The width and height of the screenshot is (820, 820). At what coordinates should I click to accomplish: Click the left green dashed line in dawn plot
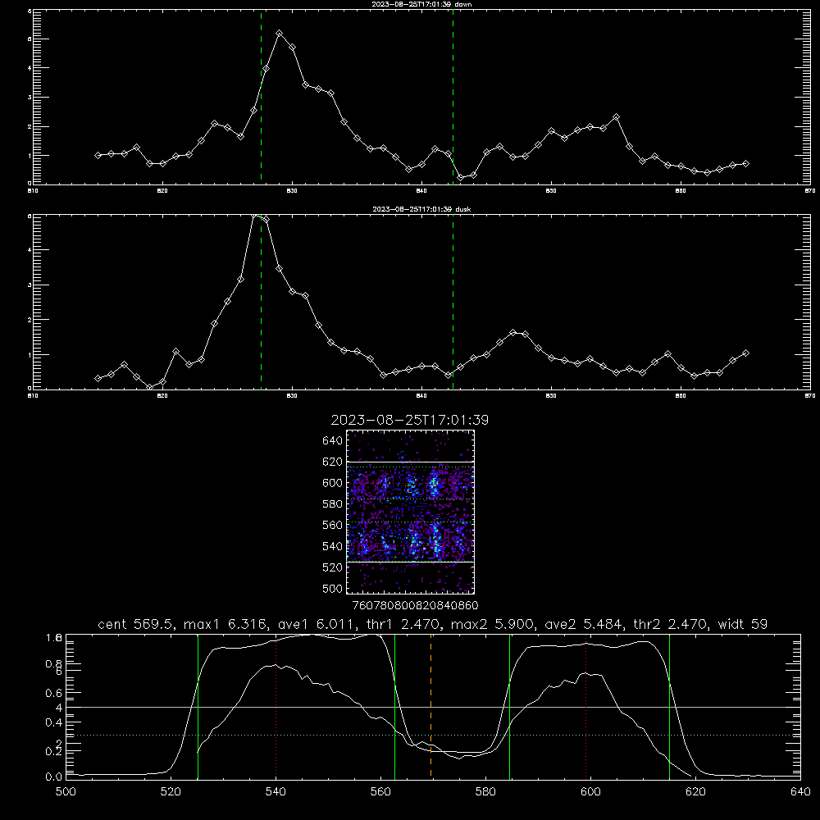pos(261,97)
